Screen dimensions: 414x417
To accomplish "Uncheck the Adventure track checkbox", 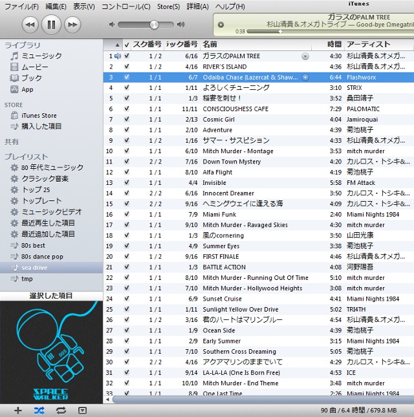I will click(x=127, y=130).
